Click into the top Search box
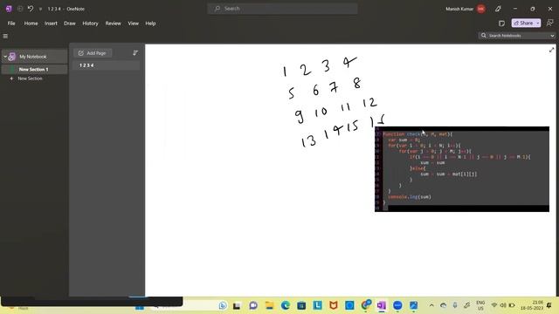The height and width of the screenshot is (314, 559). 282,9
